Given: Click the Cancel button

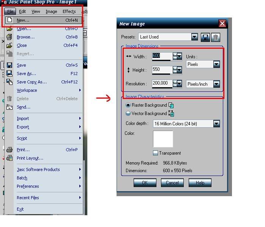Looking at the screenshot, I should click(172, 183).
